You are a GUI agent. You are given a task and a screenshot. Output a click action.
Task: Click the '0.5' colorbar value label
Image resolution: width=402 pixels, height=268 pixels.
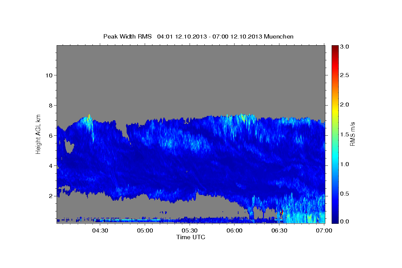tap(345, 194)
